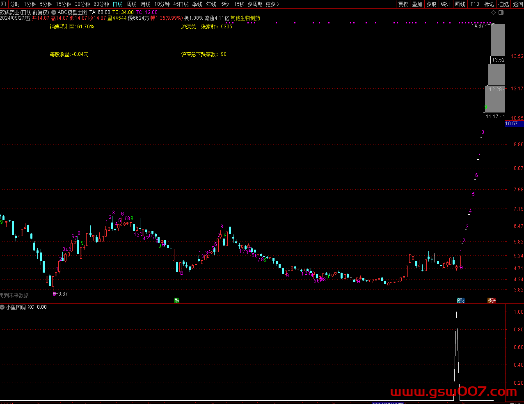This screenshot has width=524, height=404.
Task: Switch to the 60分钟 period
Action: click(101, 4)
